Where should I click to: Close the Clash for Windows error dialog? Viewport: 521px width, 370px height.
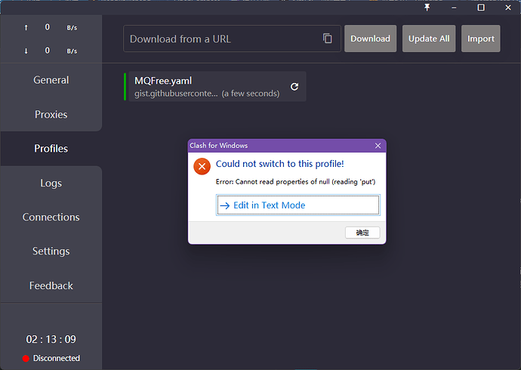click(x=378, y=146)
